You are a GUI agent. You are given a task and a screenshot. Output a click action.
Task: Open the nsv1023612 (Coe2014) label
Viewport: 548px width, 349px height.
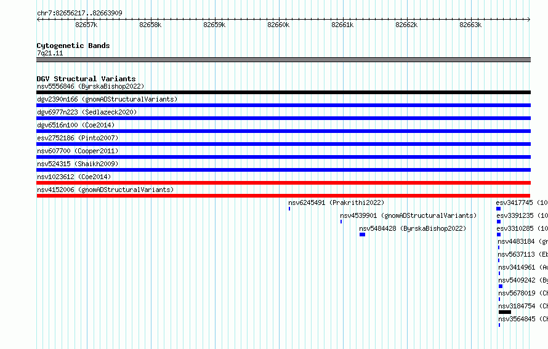click(x=74, y=177)
